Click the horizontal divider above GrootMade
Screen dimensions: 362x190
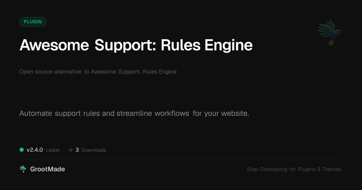tap(181, 160)
